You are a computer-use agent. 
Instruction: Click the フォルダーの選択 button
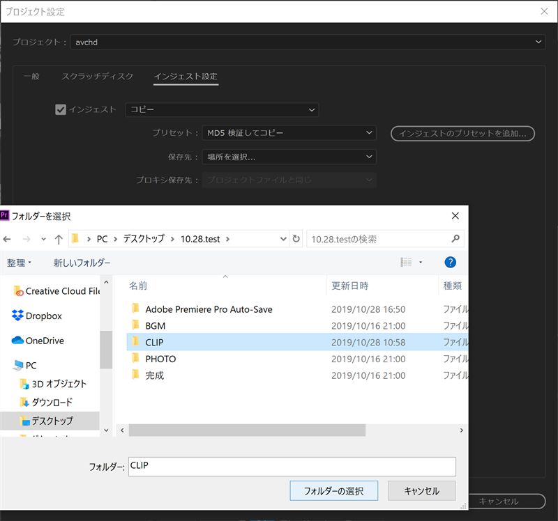tap(333, 490)
